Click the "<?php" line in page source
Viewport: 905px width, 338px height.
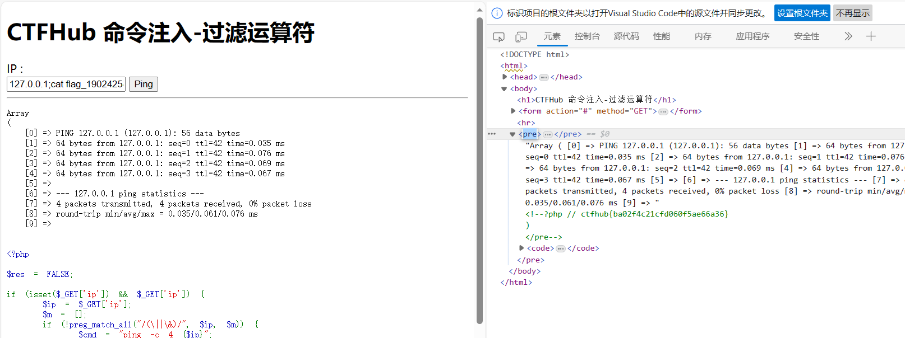tap(18, 254)
